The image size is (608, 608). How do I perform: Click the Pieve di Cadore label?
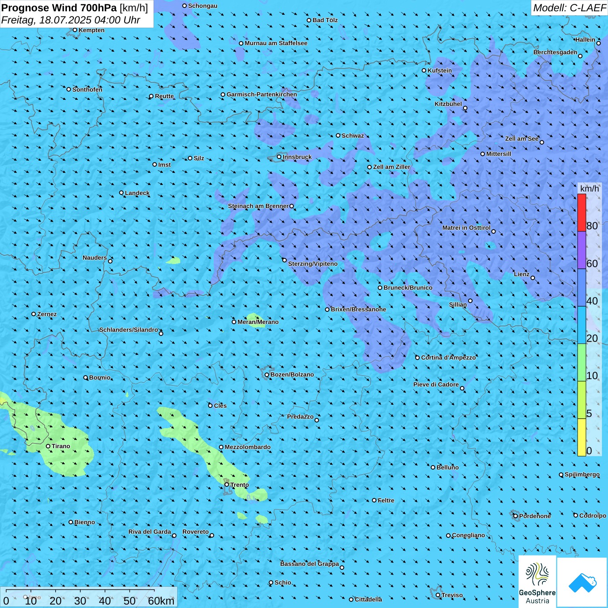pos(436,384)
